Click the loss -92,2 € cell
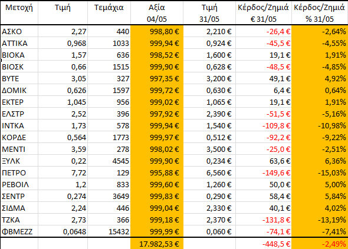This screenshot has width=348, height=249. click(x=264, y=137)
